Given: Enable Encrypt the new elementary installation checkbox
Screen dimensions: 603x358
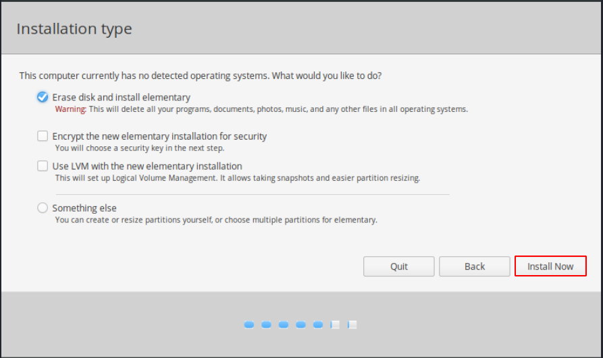Looking at the screenshot, I should [43, 136].
